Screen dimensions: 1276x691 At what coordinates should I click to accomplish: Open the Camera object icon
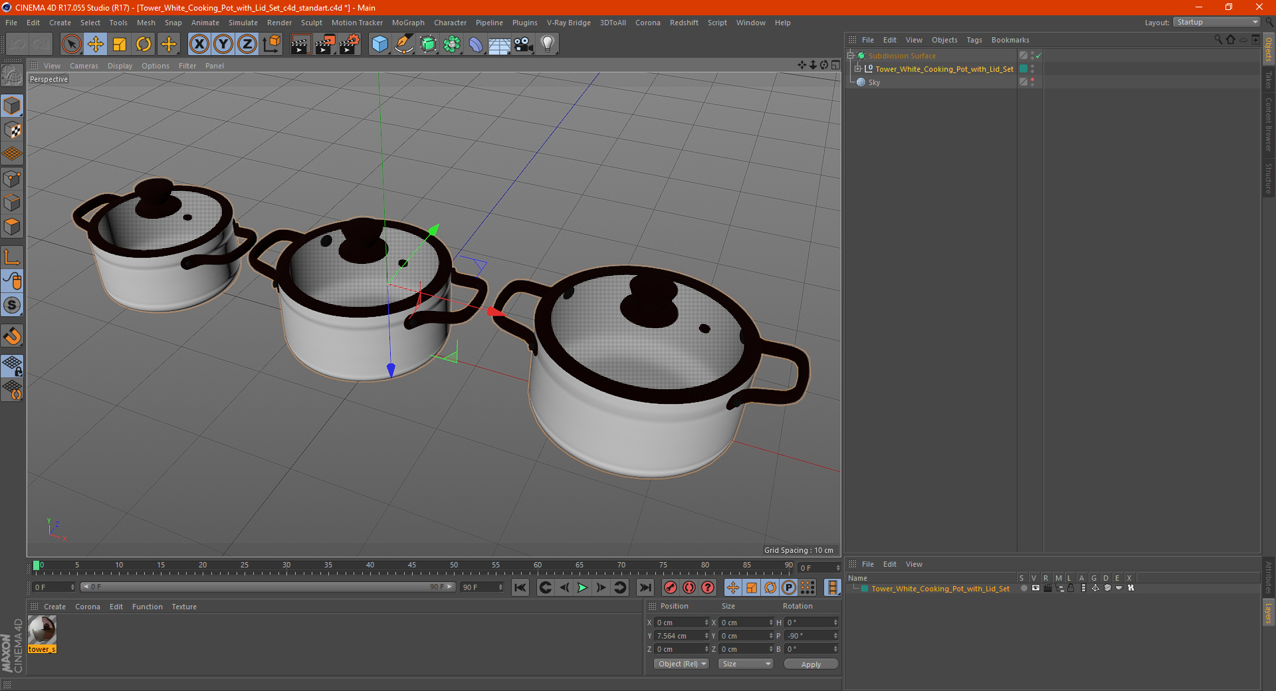(523, 45)
